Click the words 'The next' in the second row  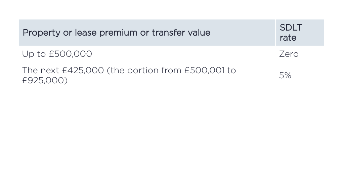tap(41, 71)
